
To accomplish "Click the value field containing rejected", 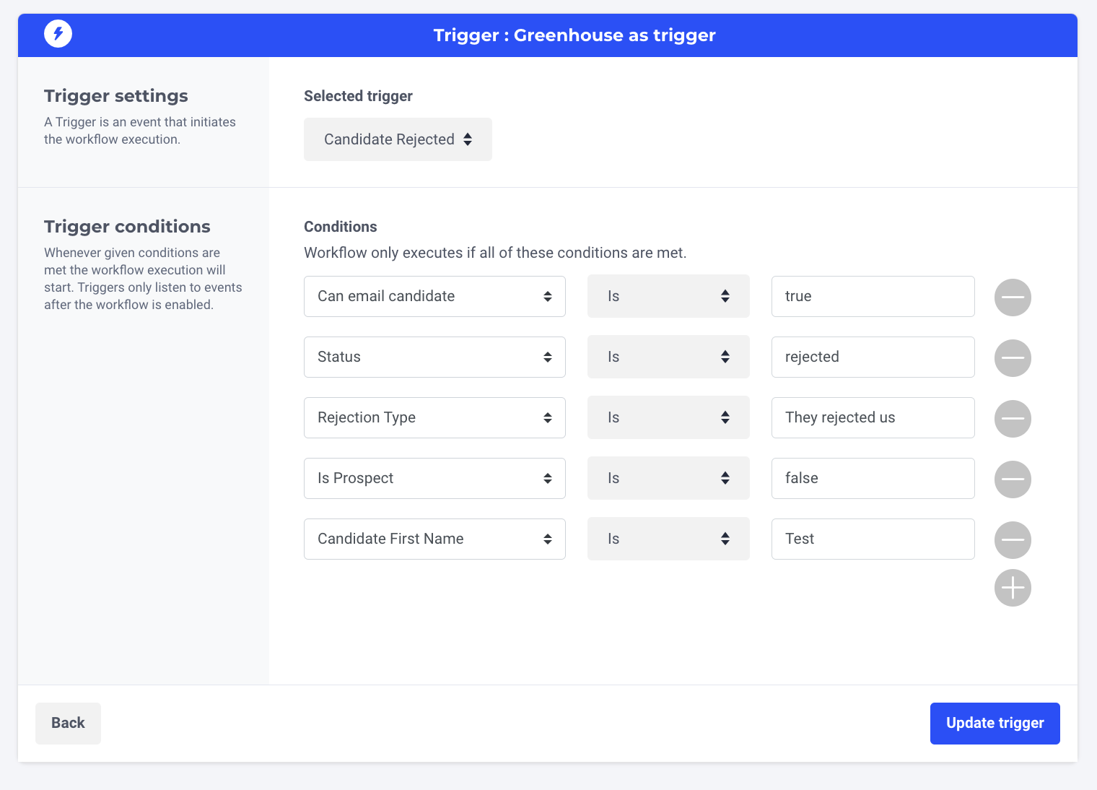I will [873, 357].
